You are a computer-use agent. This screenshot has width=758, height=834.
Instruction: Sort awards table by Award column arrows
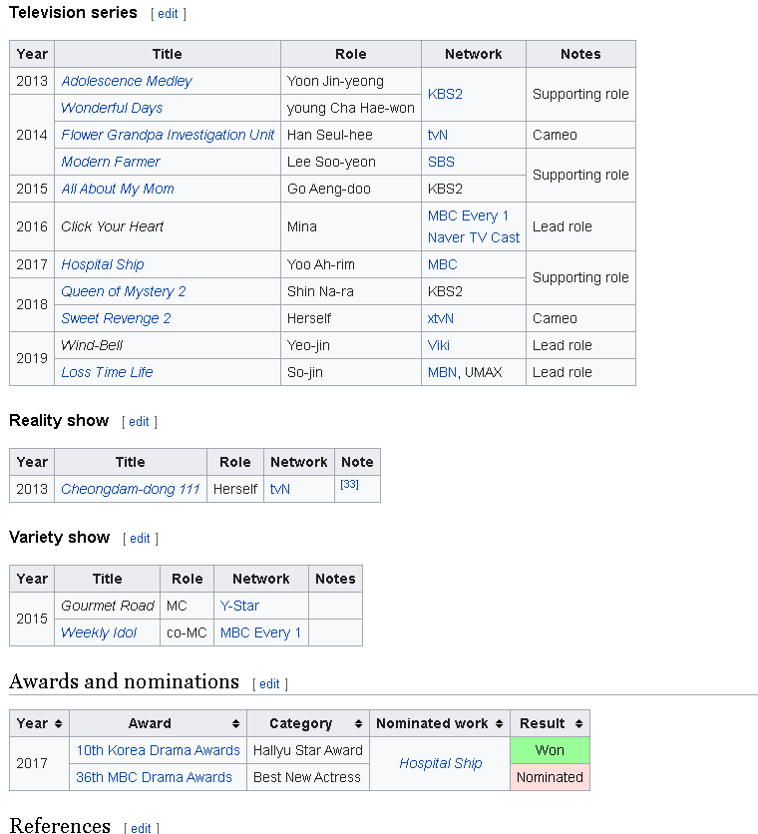(x=235, y=723)
